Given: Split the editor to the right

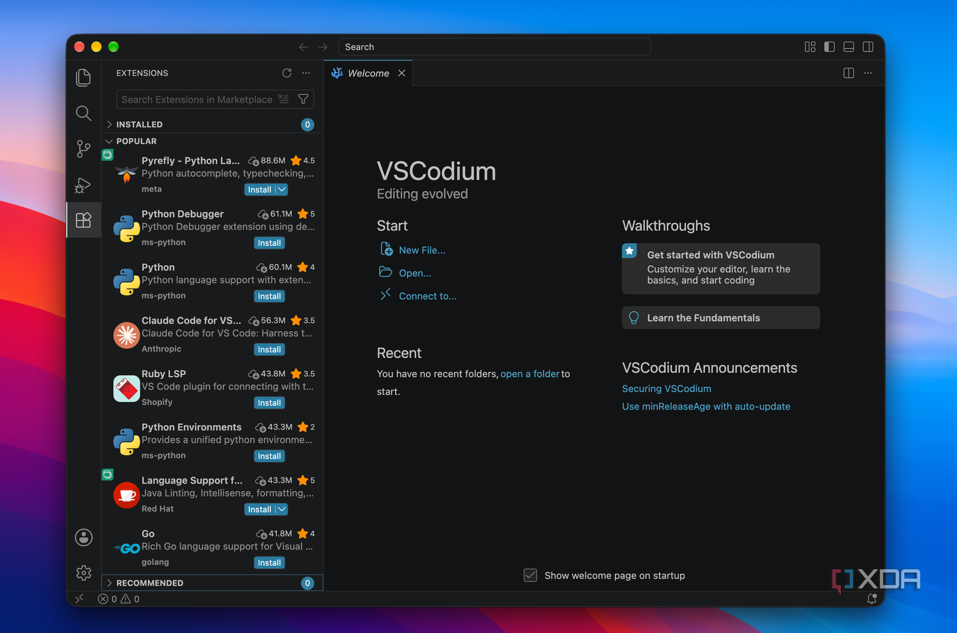Looking at the screenshot, I should tap(849, 73).
